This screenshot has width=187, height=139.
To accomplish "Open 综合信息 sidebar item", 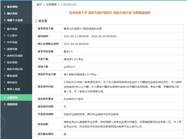I will click(x=12, y=62).
